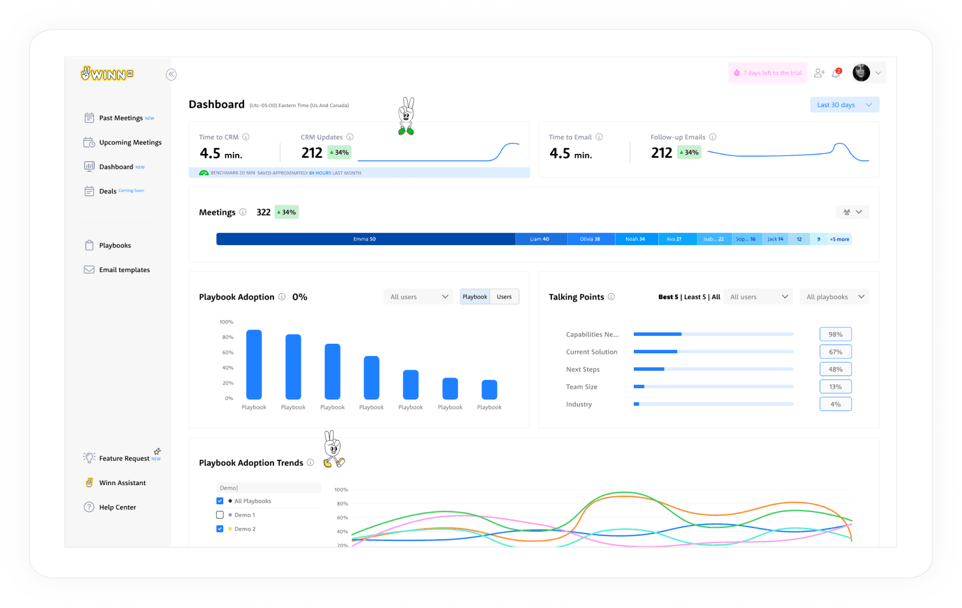The width and height of the screenshot is (962, 608).
Task: Select the Least 5 filter
Action: tap(695, 297)
